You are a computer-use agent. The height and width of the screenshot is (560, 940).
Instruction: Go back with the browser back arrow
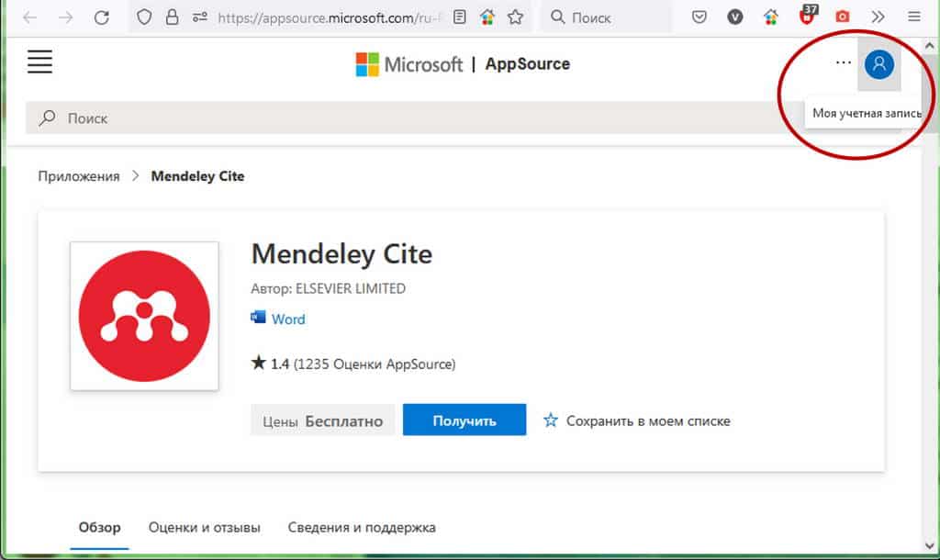point(29,17)
